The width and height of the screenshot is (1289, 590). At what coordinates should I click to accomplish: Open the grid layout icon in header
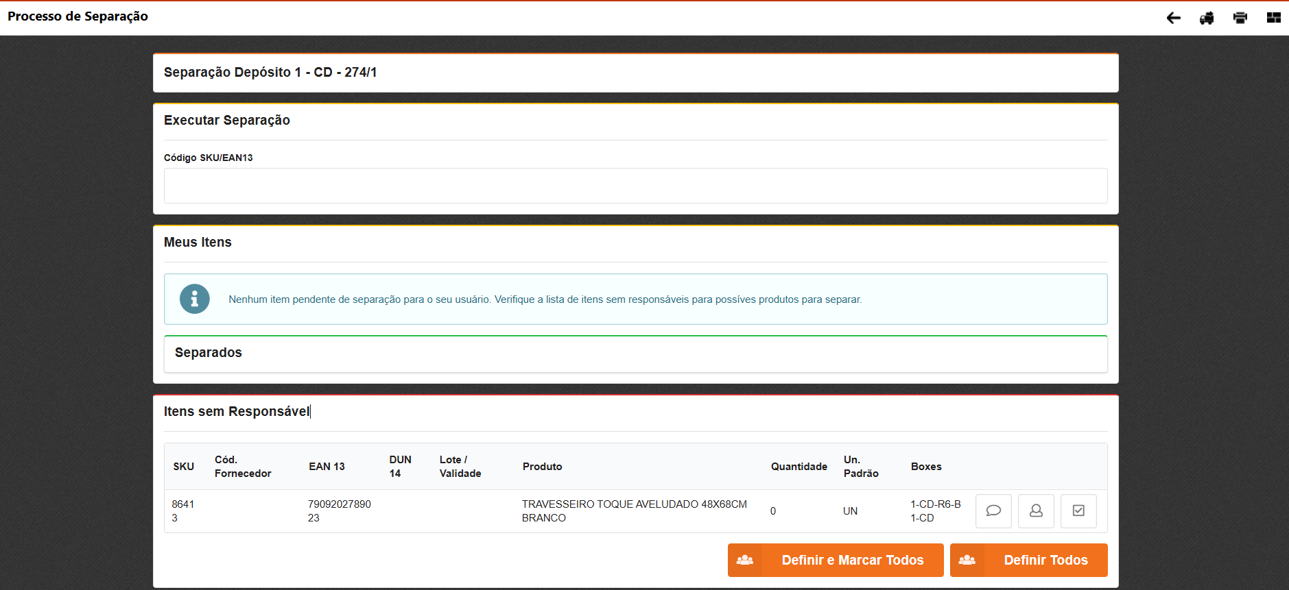point(1273,18)
